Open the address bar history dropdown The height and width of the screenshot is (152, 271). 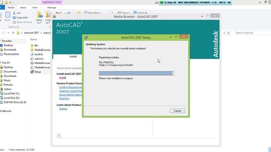click(224, 33)
